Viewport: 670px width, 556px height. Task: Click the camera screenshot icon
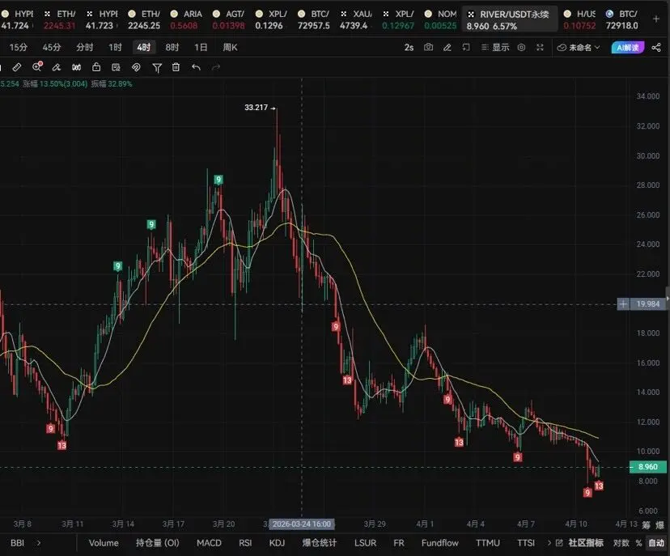click(428, 47)
